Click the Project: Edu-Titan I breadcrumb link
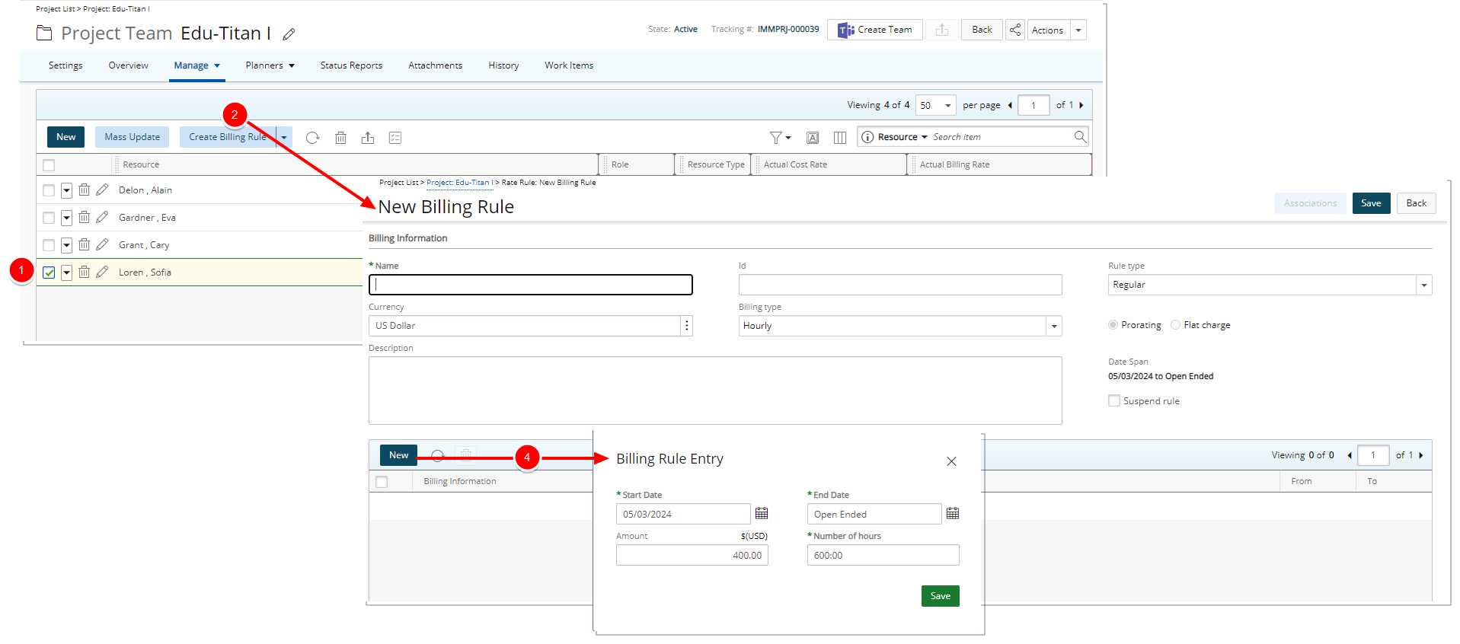Screen dimensions: 1460x644 pyautogui.click(x=459, y=183)
